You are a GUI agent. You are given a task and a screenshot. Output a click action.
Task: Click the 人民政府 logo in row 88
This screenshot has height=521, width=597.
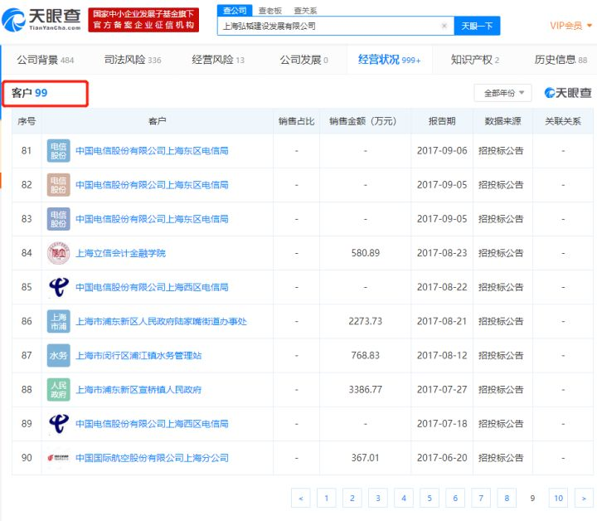(58, 390)
